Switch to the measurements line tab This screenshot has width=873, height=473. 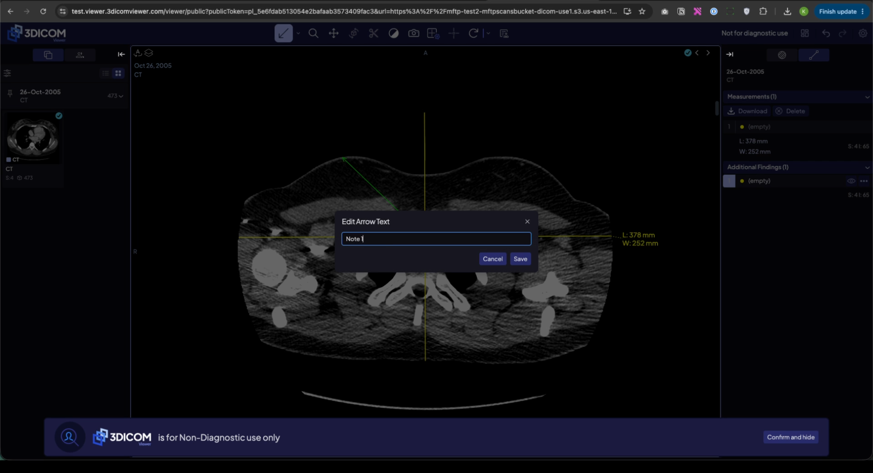pyautogui.click(x=814, y=55)
